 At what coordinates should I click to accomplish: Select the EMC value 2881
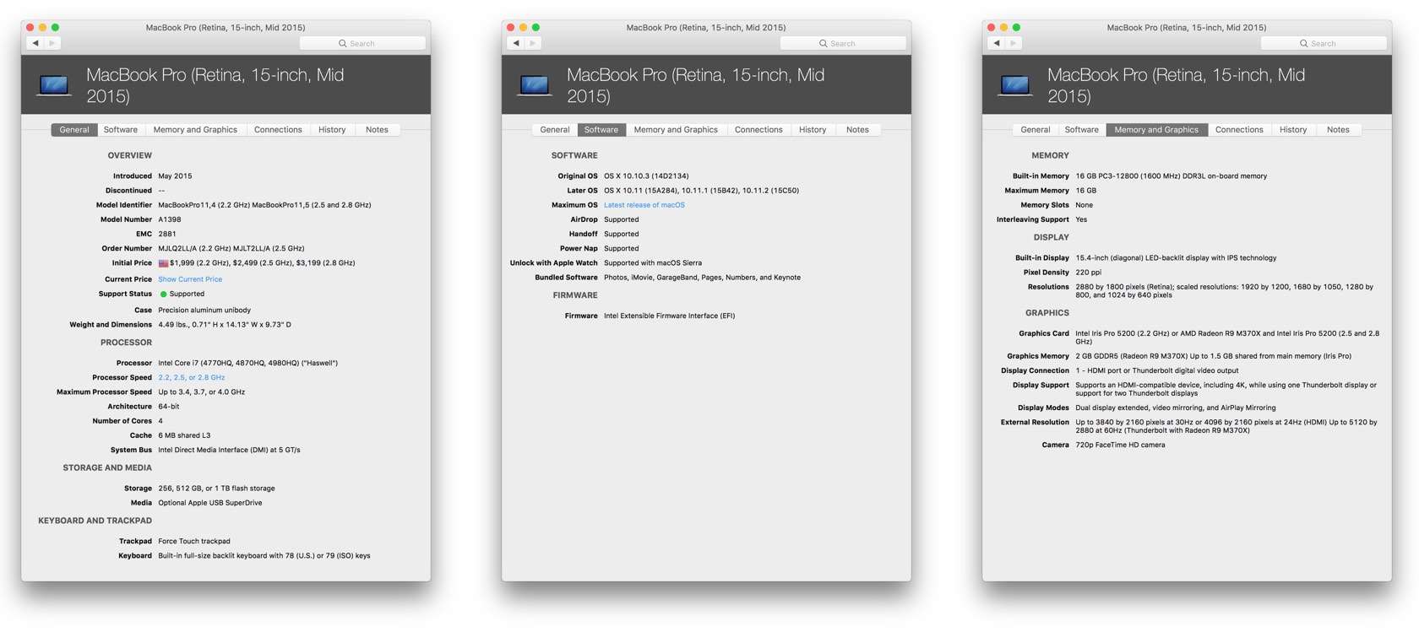click(x=167, y=234)
